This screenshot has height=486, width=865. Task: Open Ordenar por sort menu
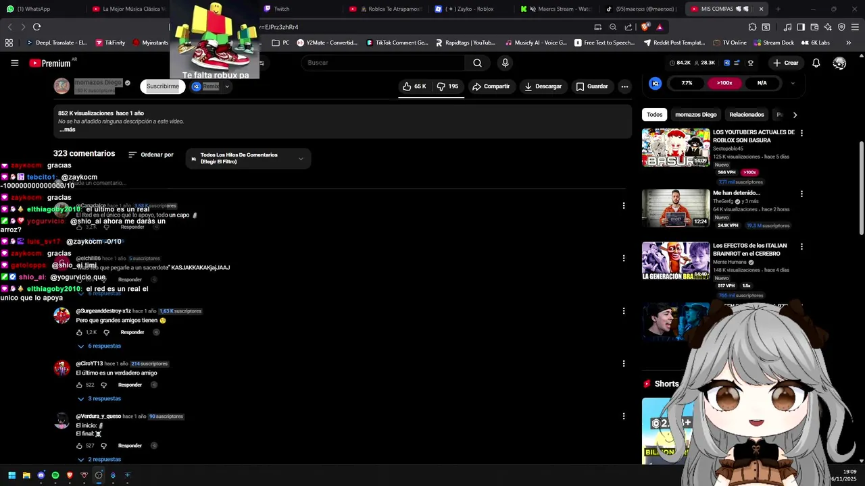click(x=151, y=155)
